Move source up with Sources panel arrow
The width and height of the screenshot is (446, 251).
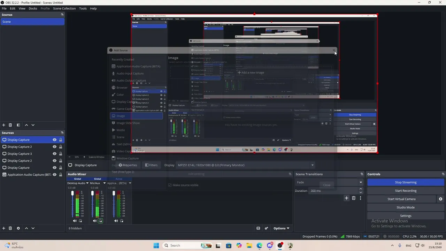click(26, 228)
